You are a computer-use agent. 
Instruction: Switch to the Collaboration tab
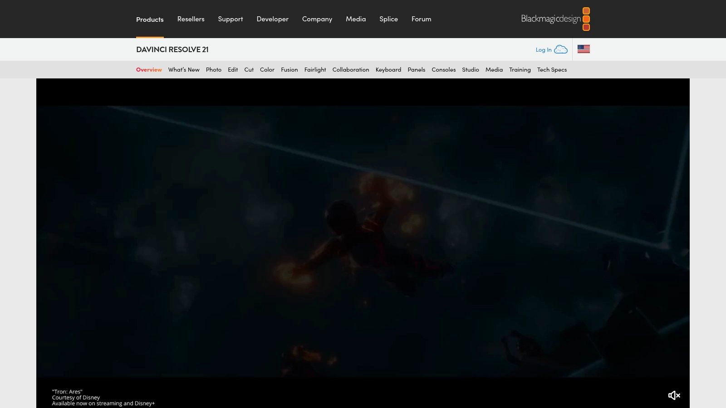(x=351, y=70)
